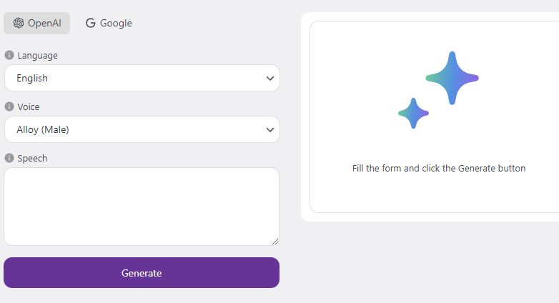The height and width of the screenshot is (303, 559).
Task: Click the large gradient sparkle icon
Action: [452, 78]
